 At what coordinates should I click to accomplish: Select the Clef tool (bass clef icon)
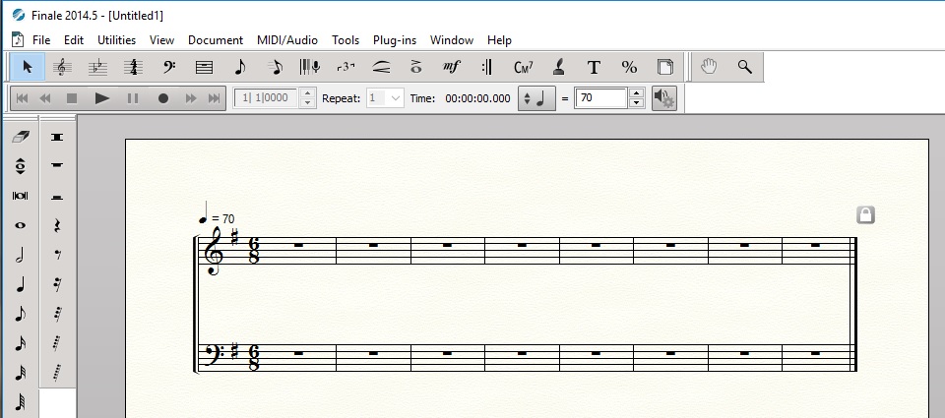pos(169,67)
